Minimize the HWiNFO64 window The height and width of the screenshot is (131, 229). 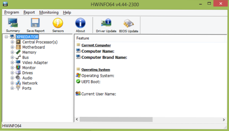[200, 4]
